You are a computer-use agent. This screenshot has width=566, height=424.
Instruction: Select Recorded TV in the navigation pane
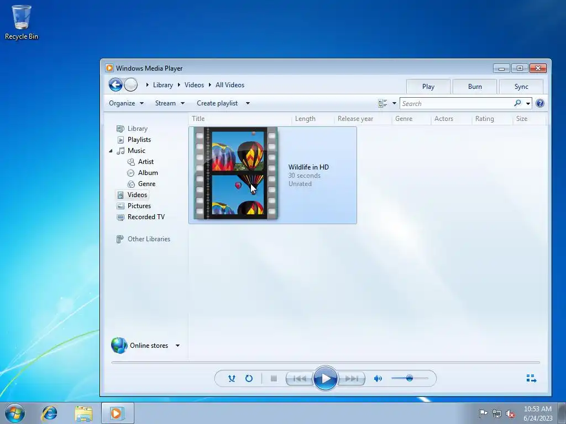pyautogui.click(x=146, y=216)
